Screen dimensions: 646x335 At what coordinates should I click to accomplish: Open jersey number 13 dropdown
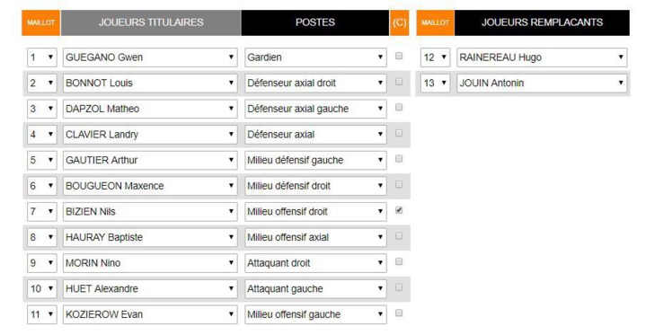tap(435, 83)
